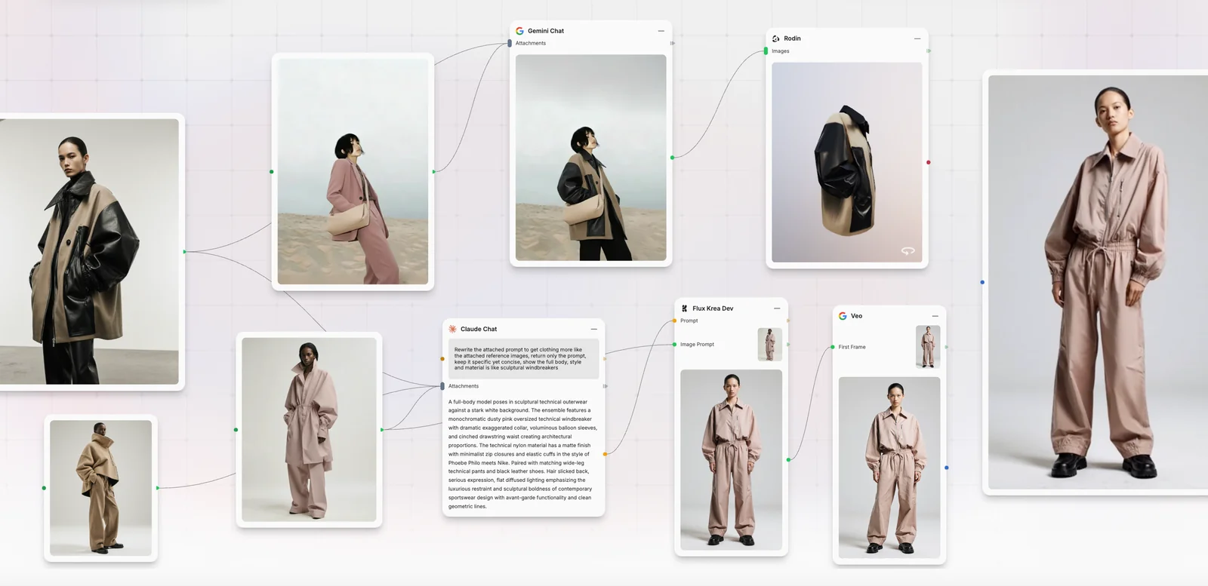Click the Rodin node logo icon
The image size is (1208, 586).
[775, 38]
